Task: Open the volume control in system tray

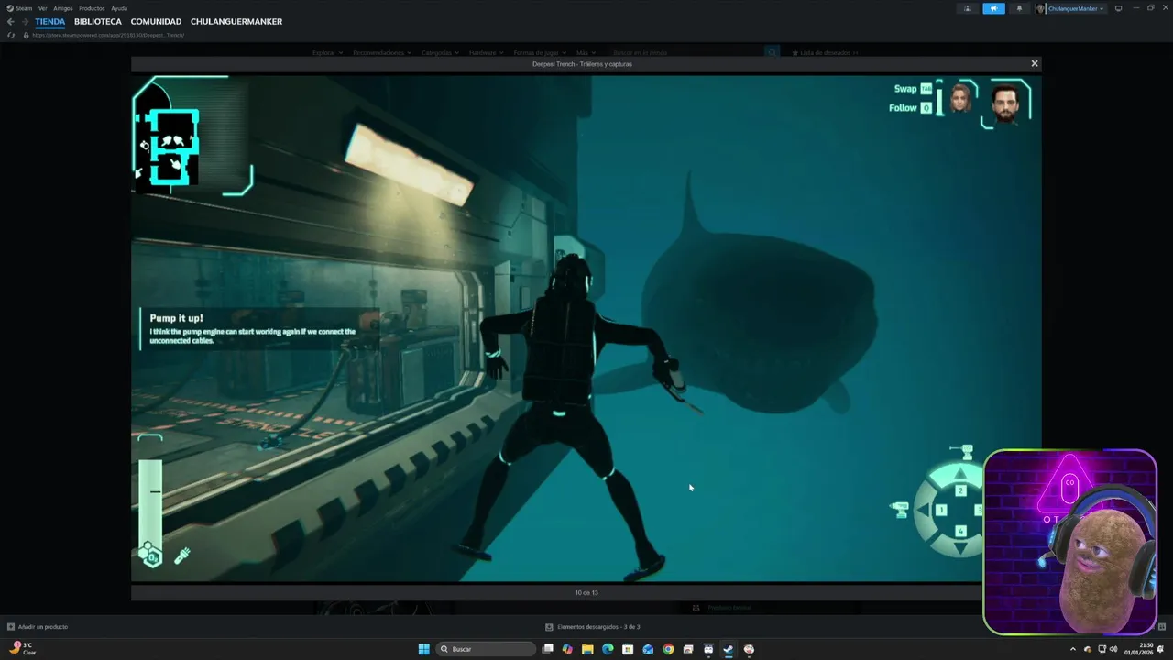Action: (1113, 649)
